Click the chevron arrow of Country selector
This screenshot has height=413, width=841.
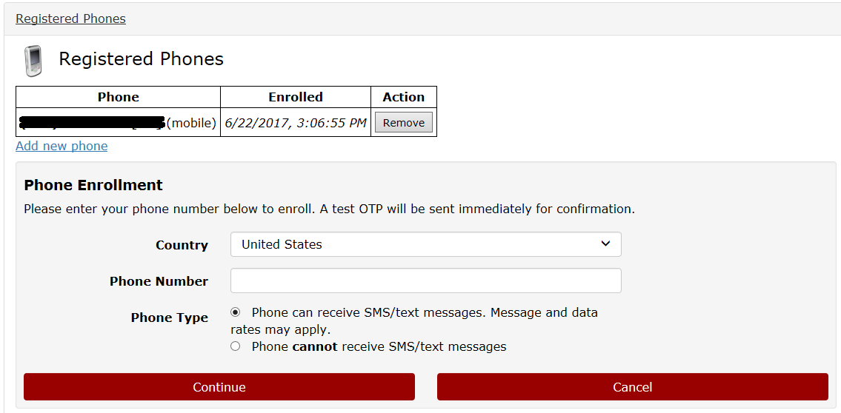coord(605,244)
